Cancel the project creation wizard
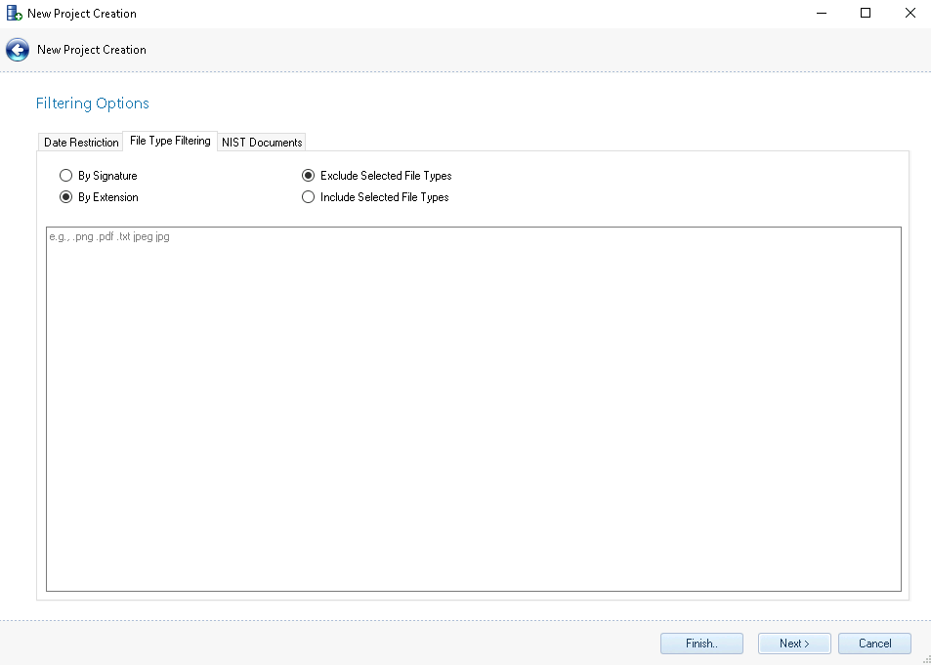Screen dimensions: 931x665 [874, 644]
